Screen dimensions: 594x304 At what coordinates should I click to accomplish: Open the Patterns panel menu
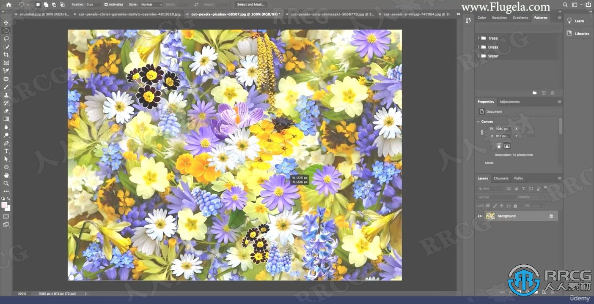pos(559,18)
